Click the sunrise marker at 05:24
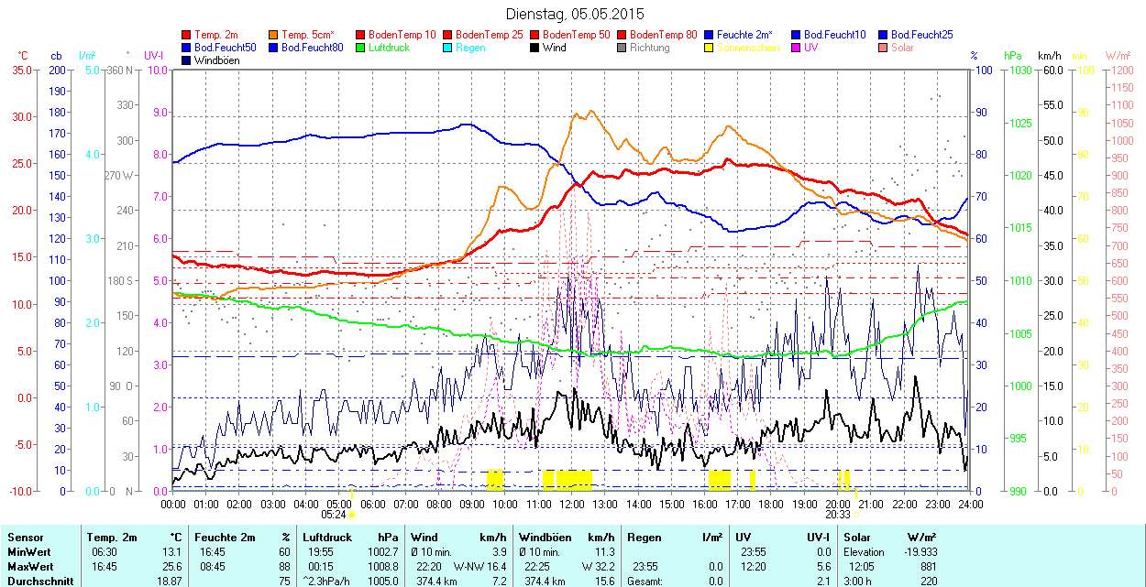Viewport: 1146px width, 587px height. pos(352,516)
